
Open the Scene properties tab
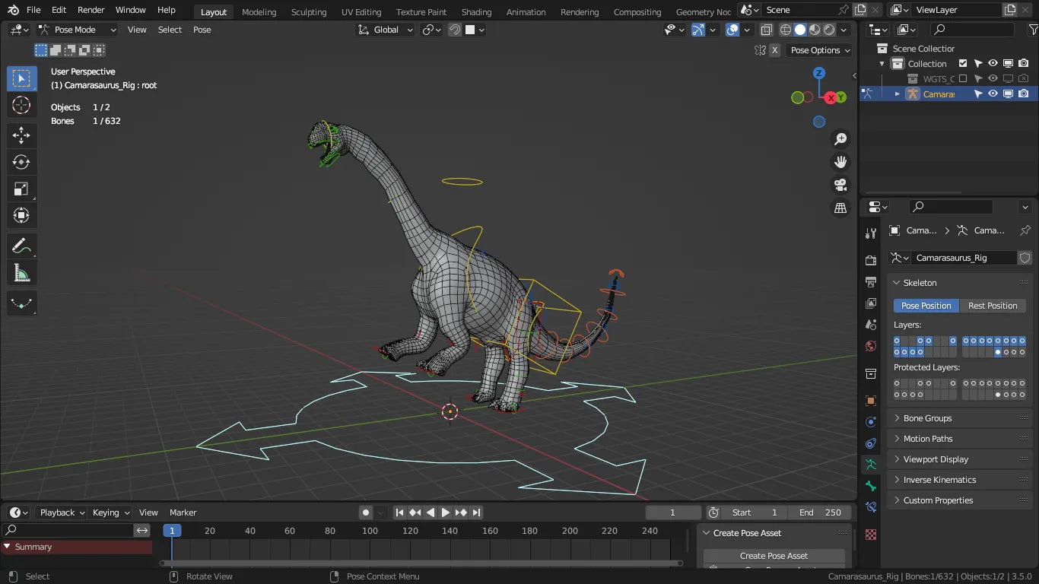pyautogui.click(x=871, y=325)
